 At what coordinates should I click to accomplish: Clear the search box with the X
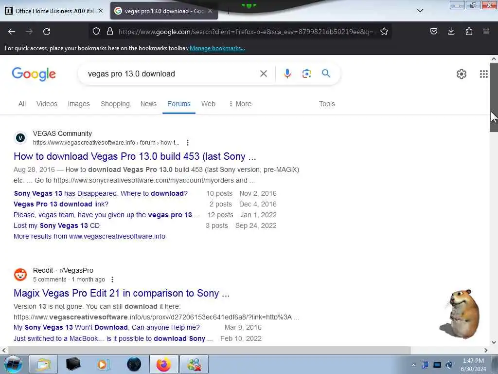(263, 74)
